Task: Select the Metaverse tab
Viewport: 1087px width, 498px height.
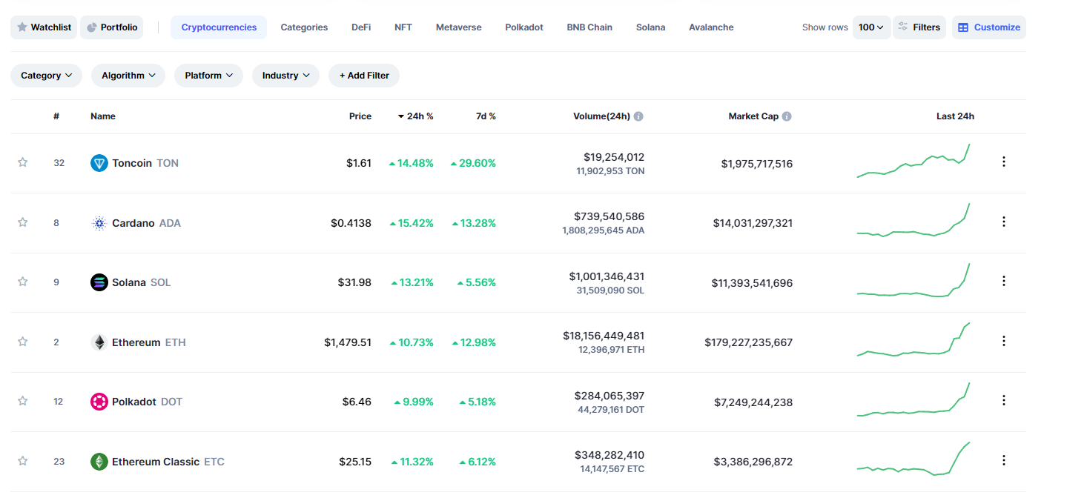Action: [458, 27]
